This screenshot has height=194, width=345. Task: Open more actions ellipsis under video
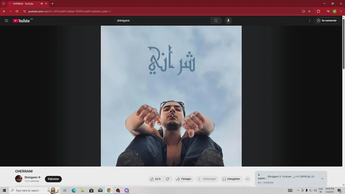pos(247,179)
